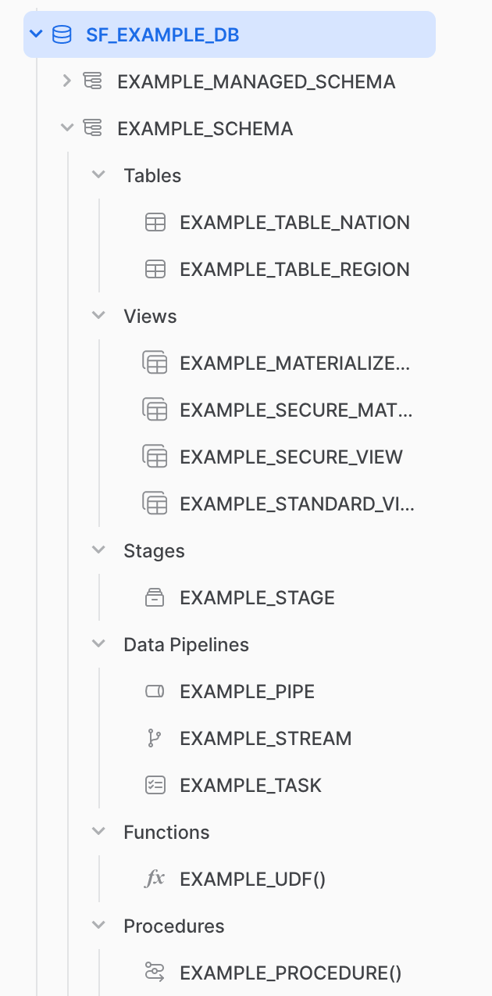Collapse the Procedures group

[98, 926]
